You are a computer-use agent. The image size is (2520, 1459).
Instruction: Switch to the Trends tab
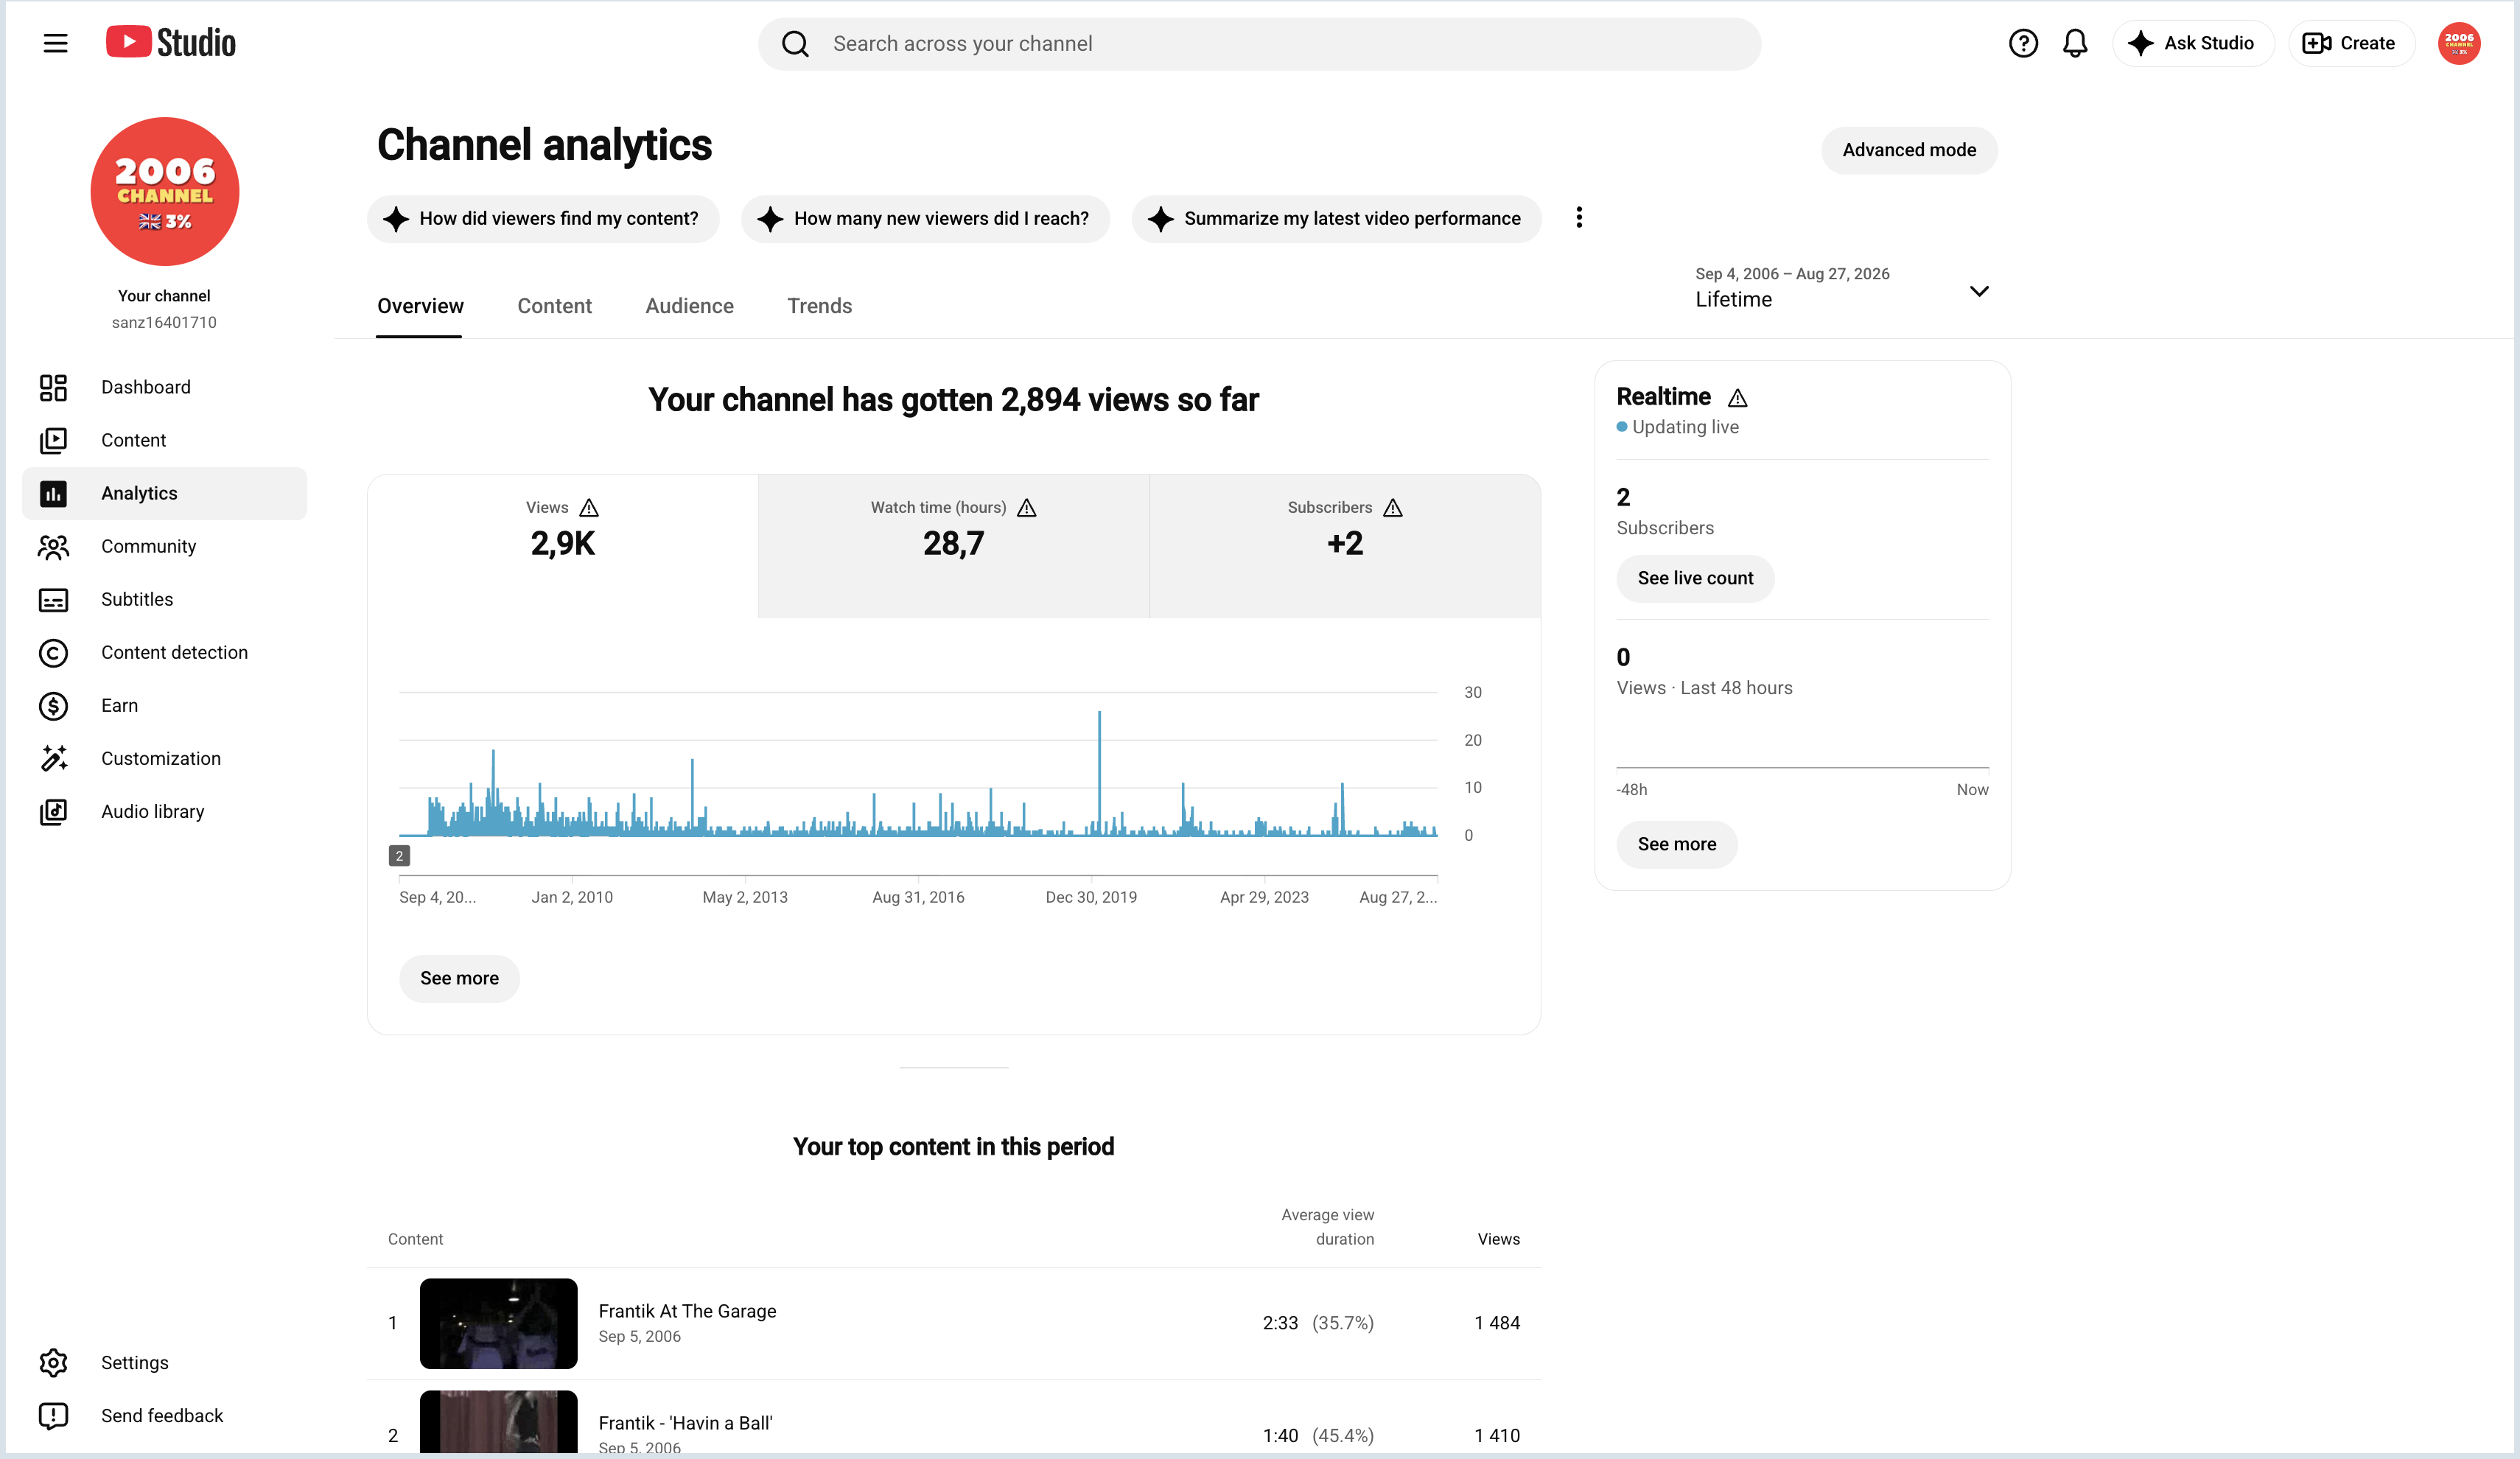[819, 306]
